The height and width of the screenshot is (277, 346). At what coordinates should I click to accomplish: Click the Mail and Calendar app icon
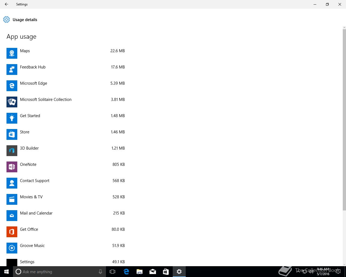(x=12, y=216)
